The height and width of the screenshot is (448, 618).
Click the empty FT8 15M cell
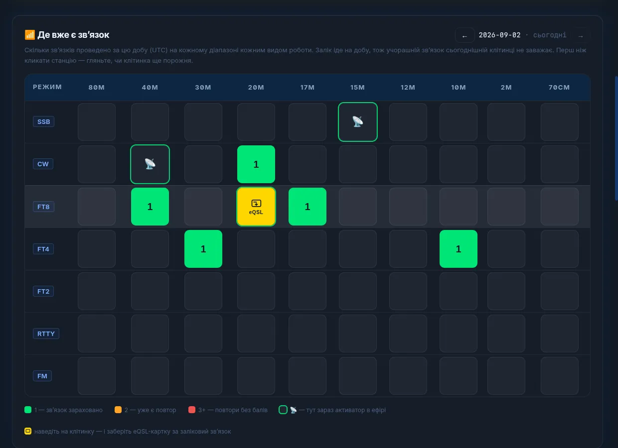358,207
